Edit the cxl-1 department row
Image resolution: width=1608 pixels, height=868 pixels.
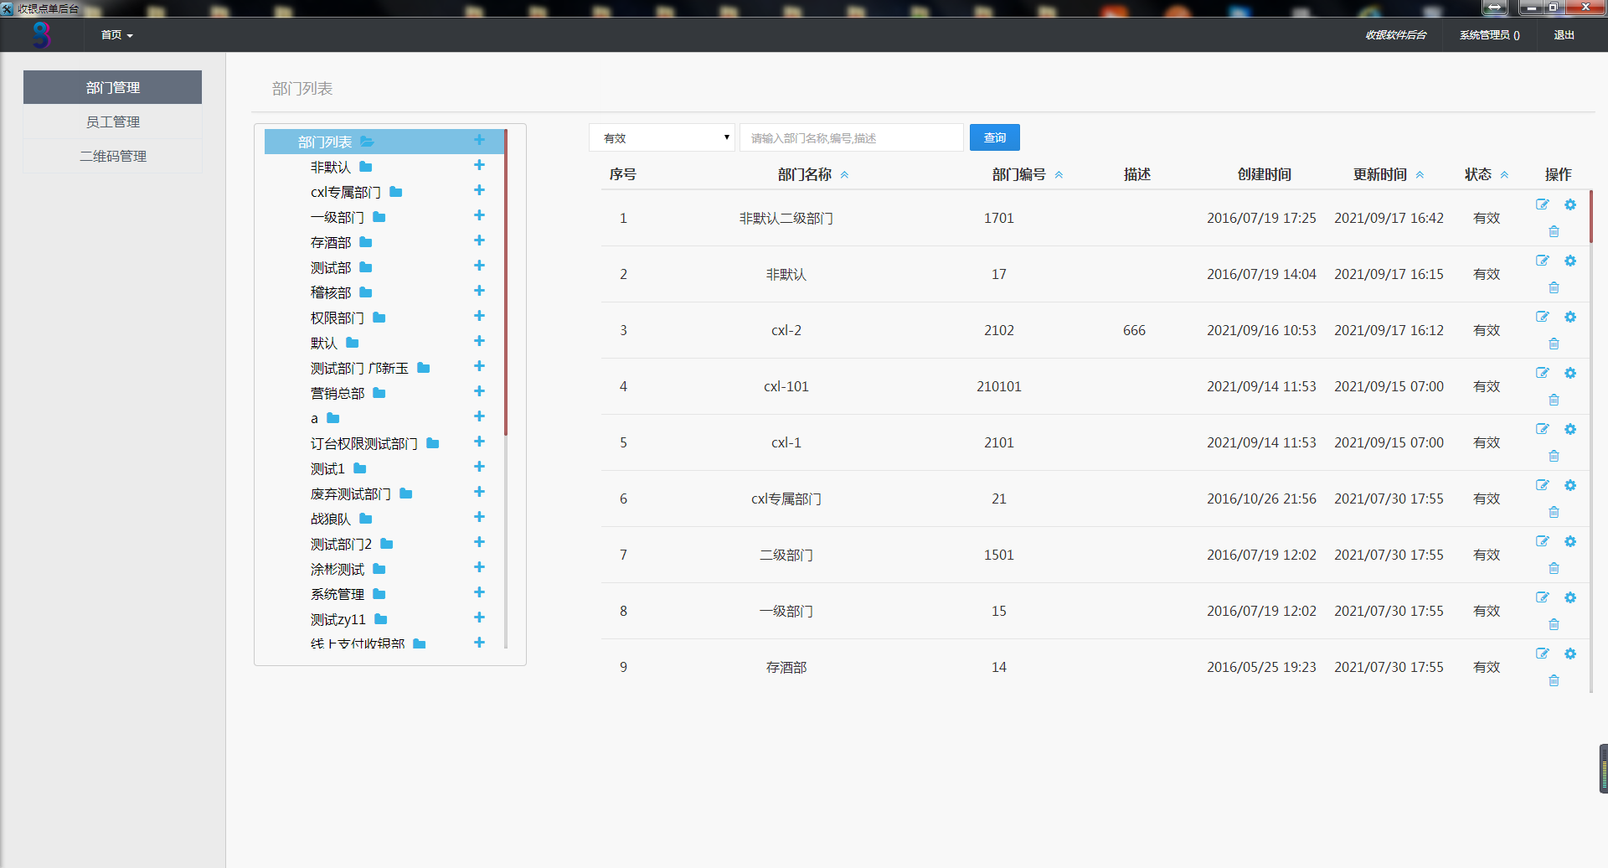(x=1542, y=429)
